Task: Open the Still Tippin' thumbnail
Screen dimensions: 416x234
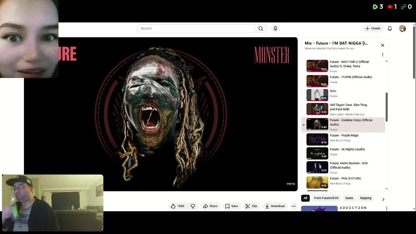Action: 317,109
